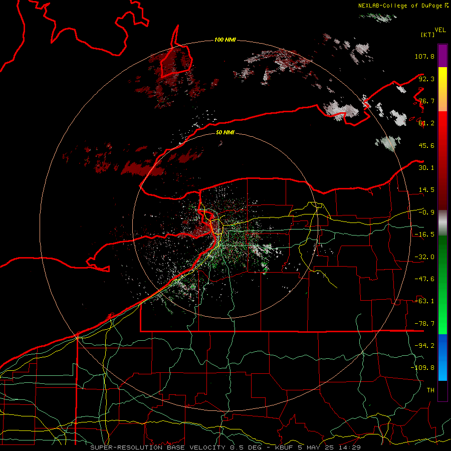
Task: Click the bottom product title KBUF caption
Action: point(225,447)
